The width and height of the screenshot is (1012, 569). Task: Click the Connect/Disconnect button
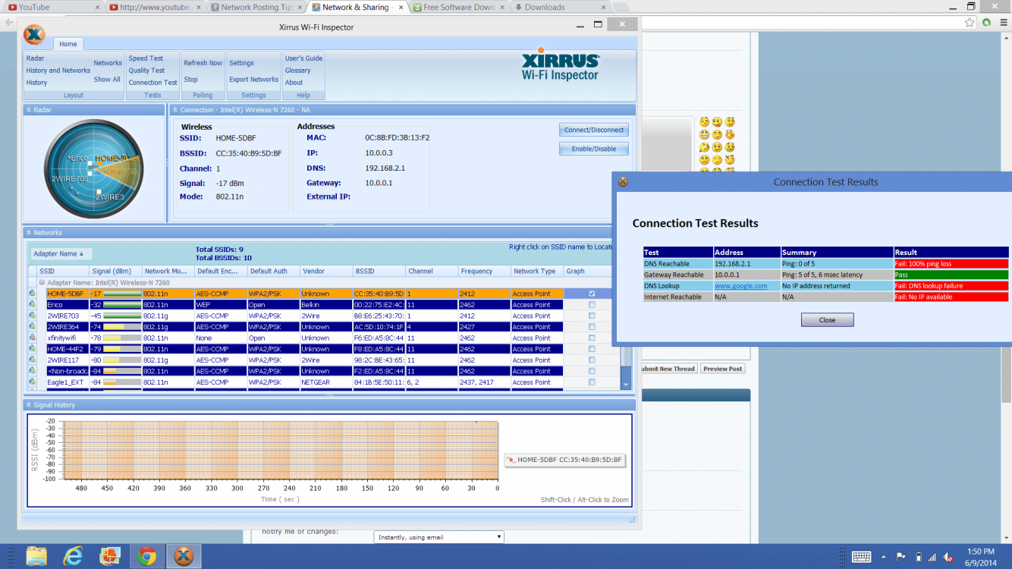pyautogui.click(x=594, y=130)
